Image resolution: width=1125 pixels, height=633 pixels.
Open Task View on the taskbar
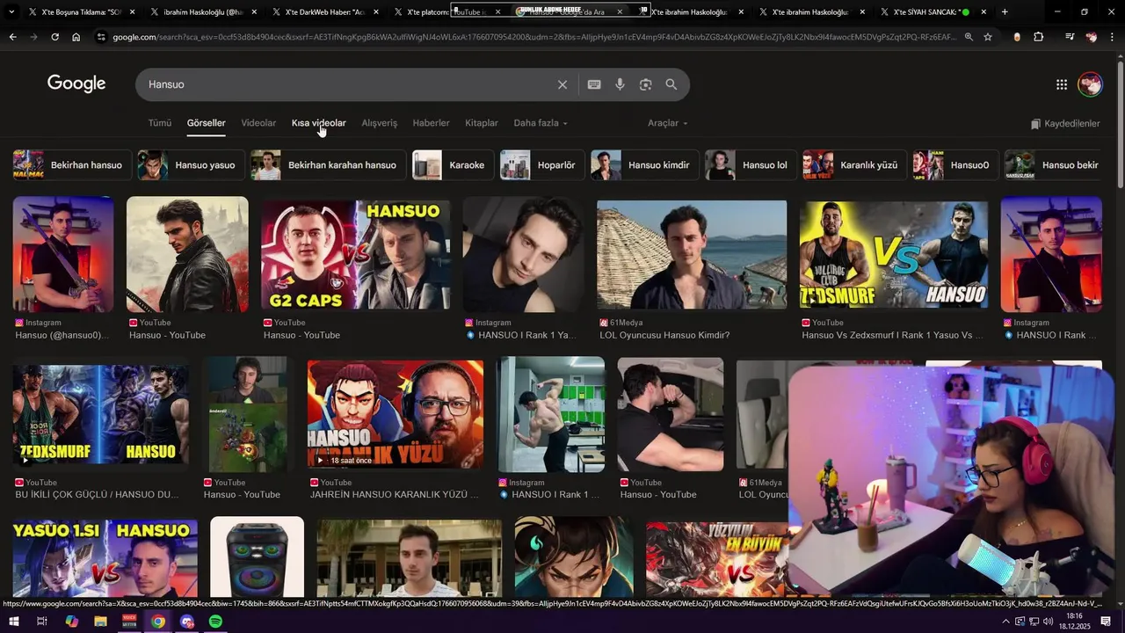[x=41, y=622]
